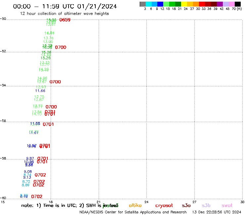Click the 10.98 wave height value
Viewport: 245px width, 215px height.
(29, 162)
